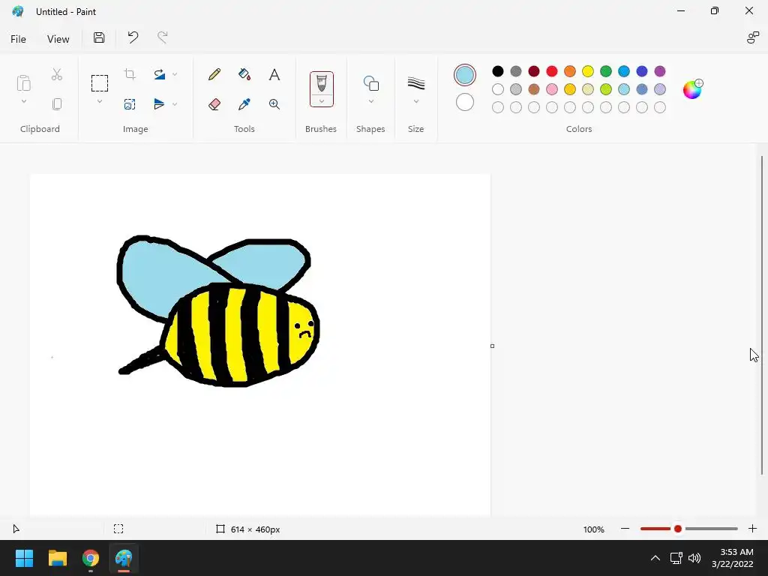Click the Brushes tool icon
Screen dimensions: 768x576
pyautogui.click(x=321, y=83)
